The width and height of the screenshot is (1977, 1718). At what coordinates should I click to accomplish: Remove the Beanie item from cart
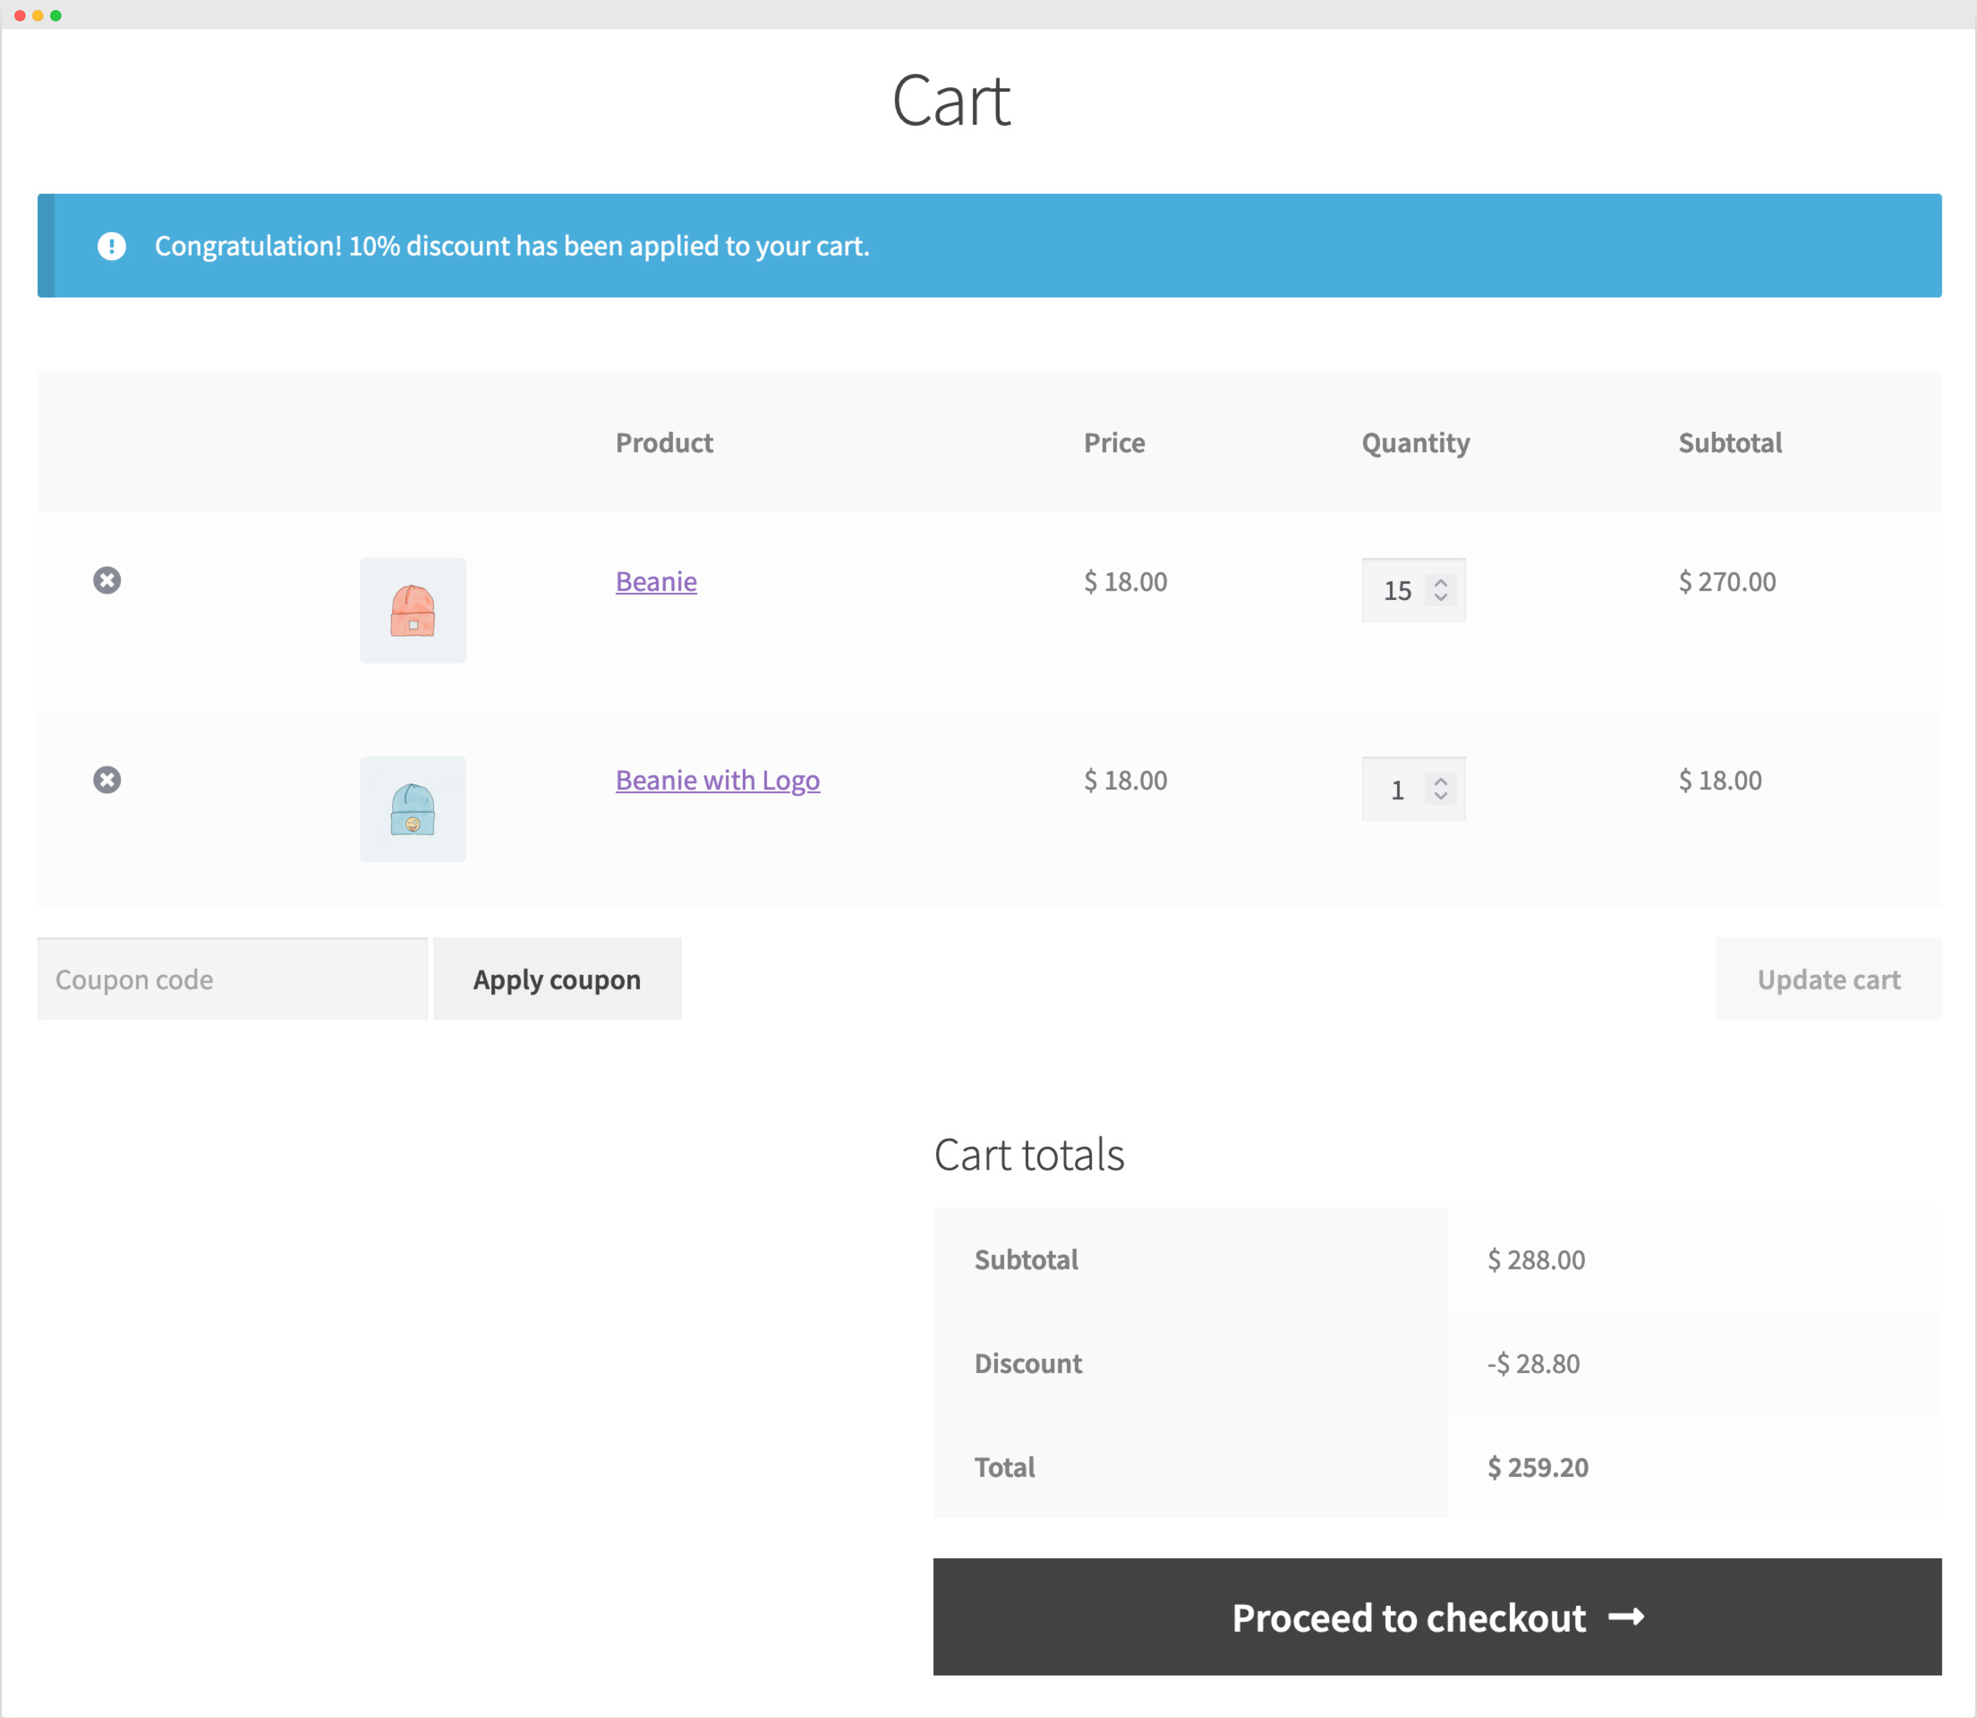pyautogui.click(x=107, y=580)
